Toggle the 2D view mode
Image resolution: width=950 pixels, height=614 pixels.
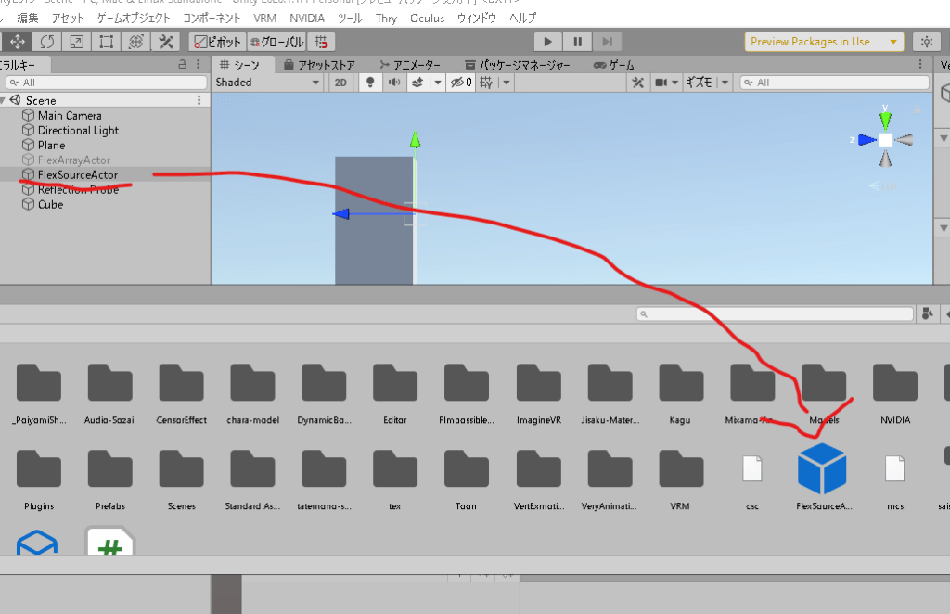coord(340,83)
